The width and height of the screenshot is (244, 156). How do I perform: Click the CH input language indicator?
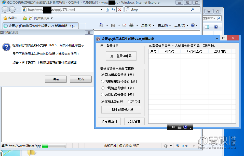(174, 127)
